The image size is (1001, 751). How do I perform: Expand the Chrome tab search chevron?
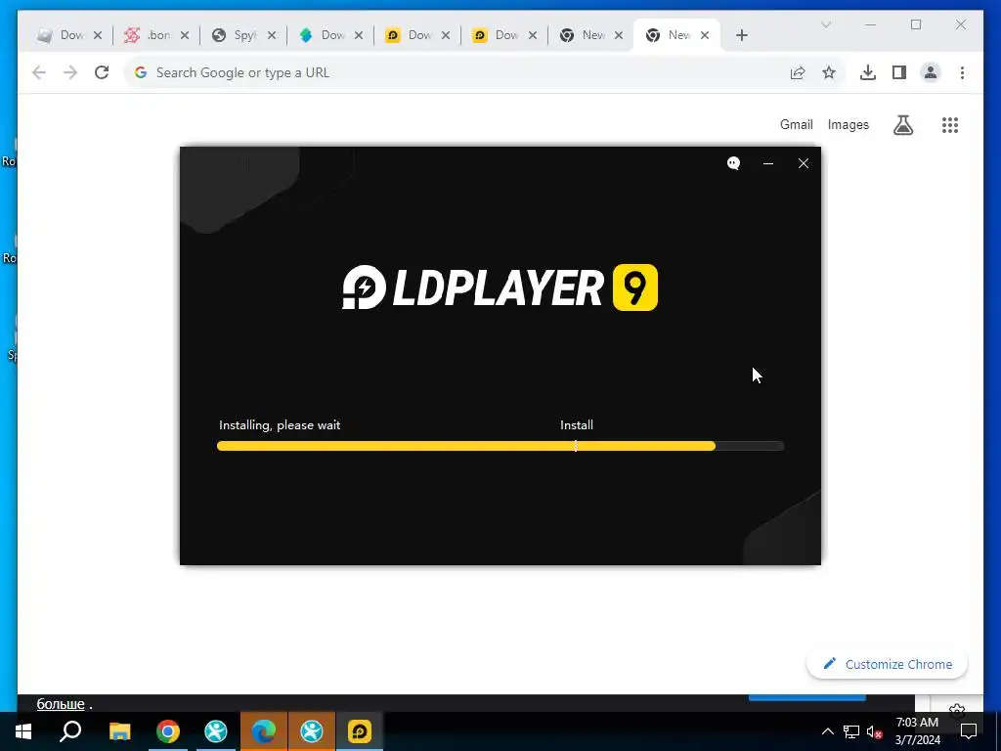click(825, 24)
